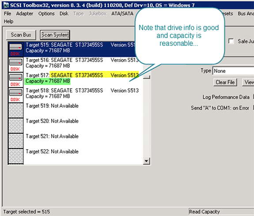Click the Scan Bus button
This screenshot has width=254, height=216.
click(x=21, y=35)
